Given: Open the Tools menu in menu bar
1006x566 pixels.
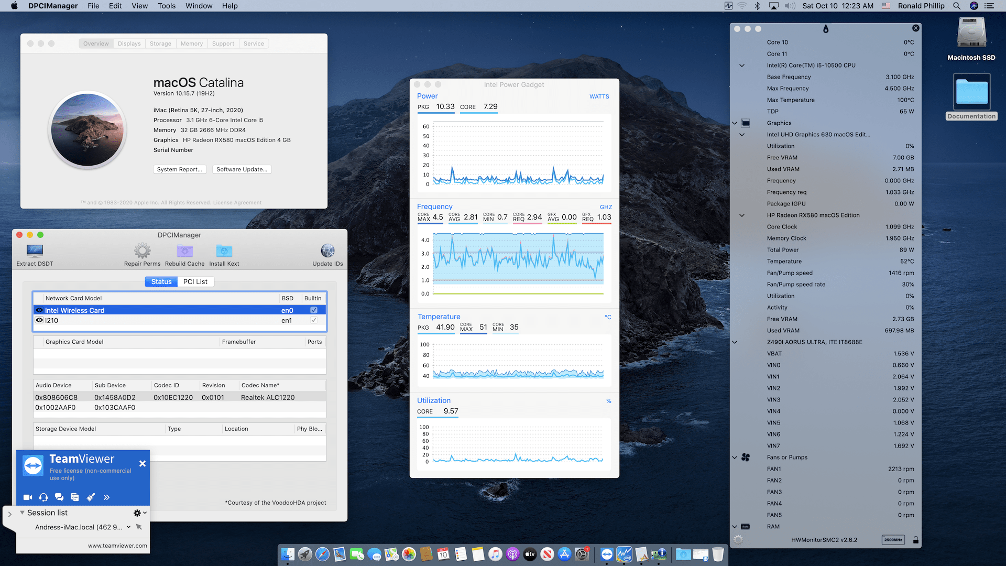Looking at the screenshot, I should click(x=167, y=6).
